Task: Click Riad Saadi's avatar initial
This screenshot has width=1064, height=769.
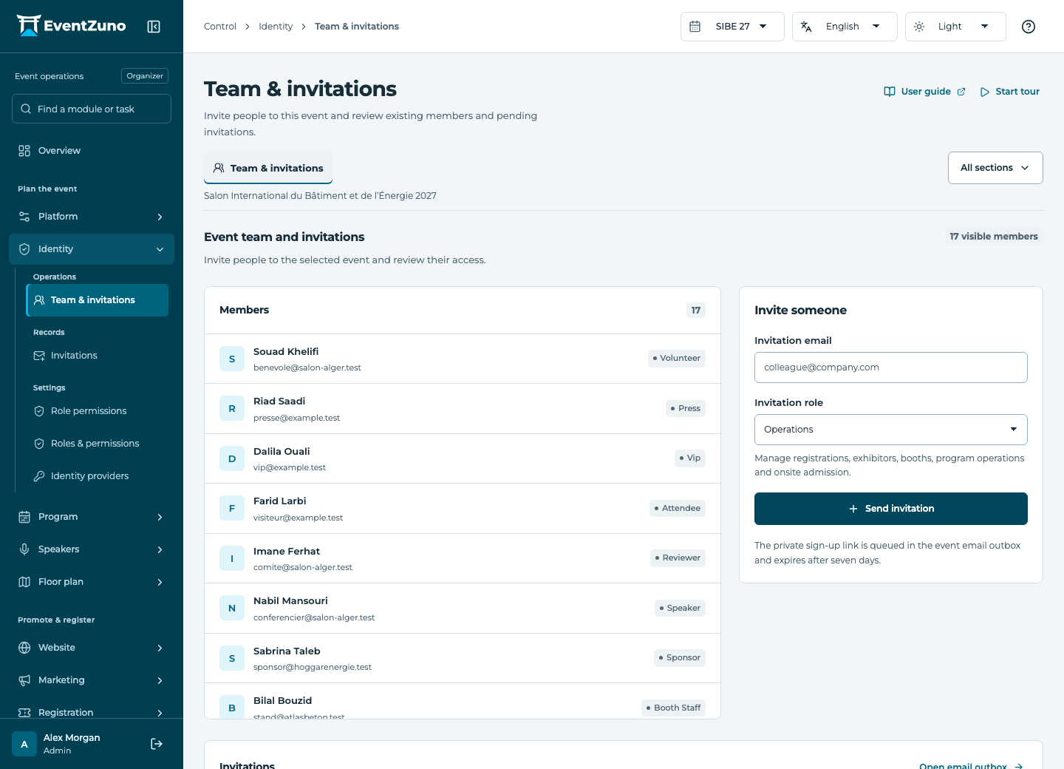Action: click(232, 409)
